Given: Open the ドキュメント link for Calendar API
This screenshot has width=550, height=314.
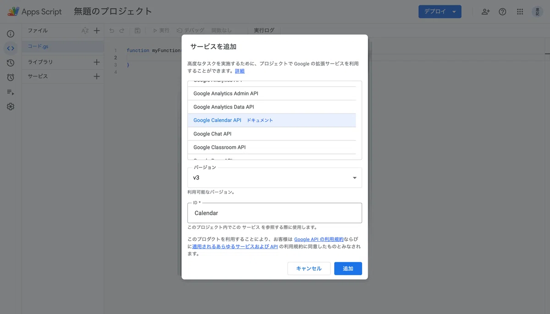Looking at the screenshot, I should (260, 120).
